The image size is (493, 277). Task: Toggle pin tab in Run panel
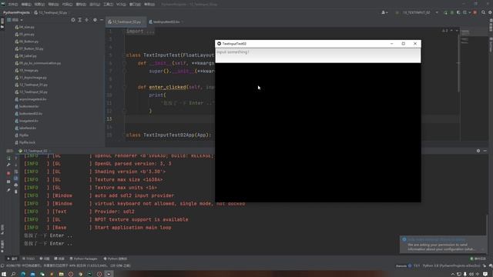[x=8, y=190]
